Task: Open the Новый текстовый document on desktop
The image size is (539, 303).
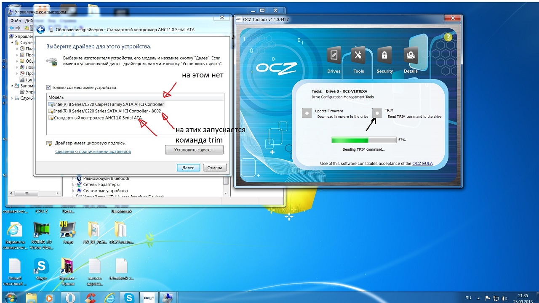Action: [15, 272]
